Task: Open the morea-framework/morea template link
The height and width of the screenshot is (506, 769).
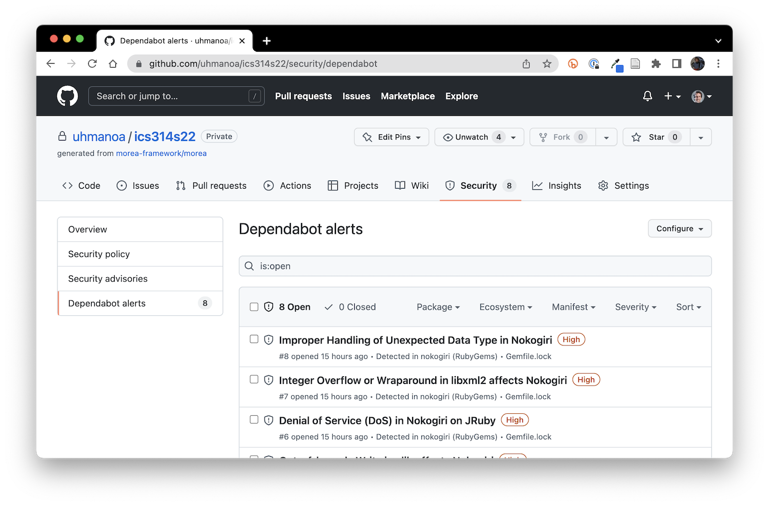Action: [x=161, y=153]
